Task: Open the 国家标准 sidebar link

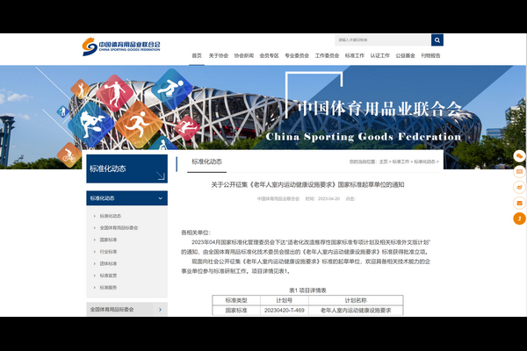Action: (x=108, y=240)
